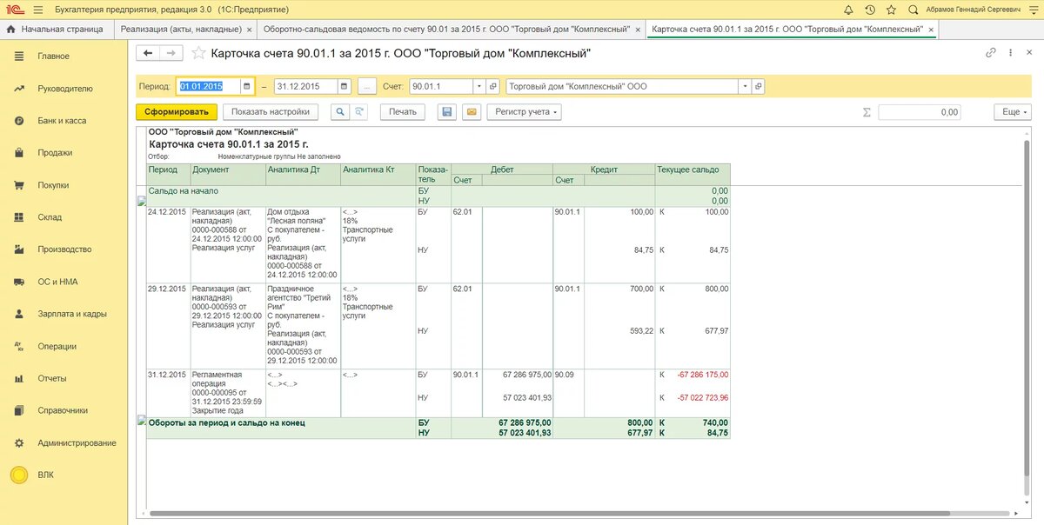
Task: Click the find magnifier icon in toolbar
Action: click(338, 112)
